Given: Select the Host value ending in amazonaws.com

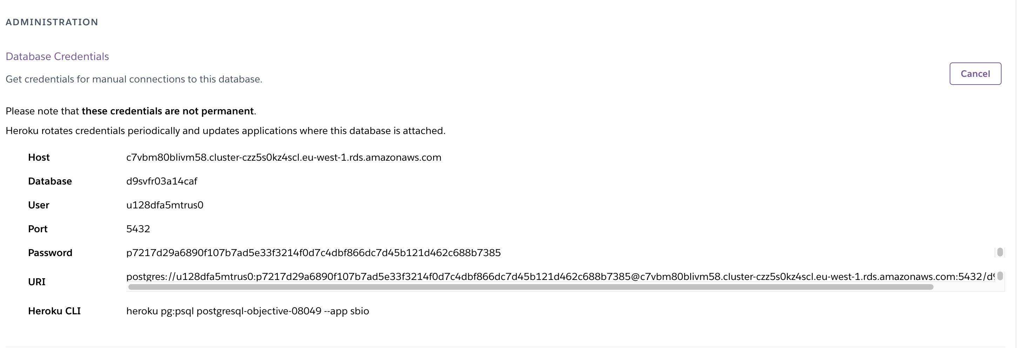Looking at the screenshot, I should tap(283, 157).
